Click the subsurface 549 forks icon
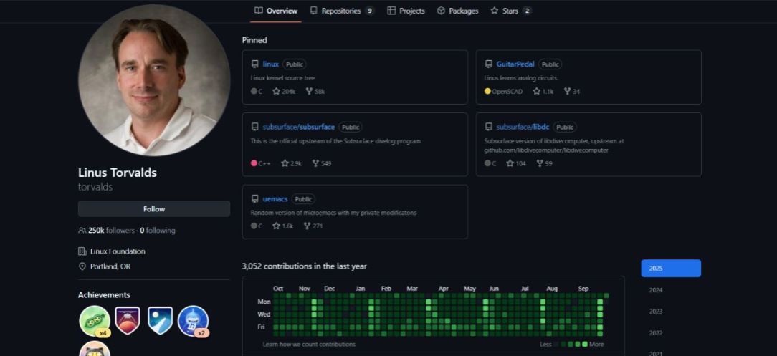 pos(315,163)
